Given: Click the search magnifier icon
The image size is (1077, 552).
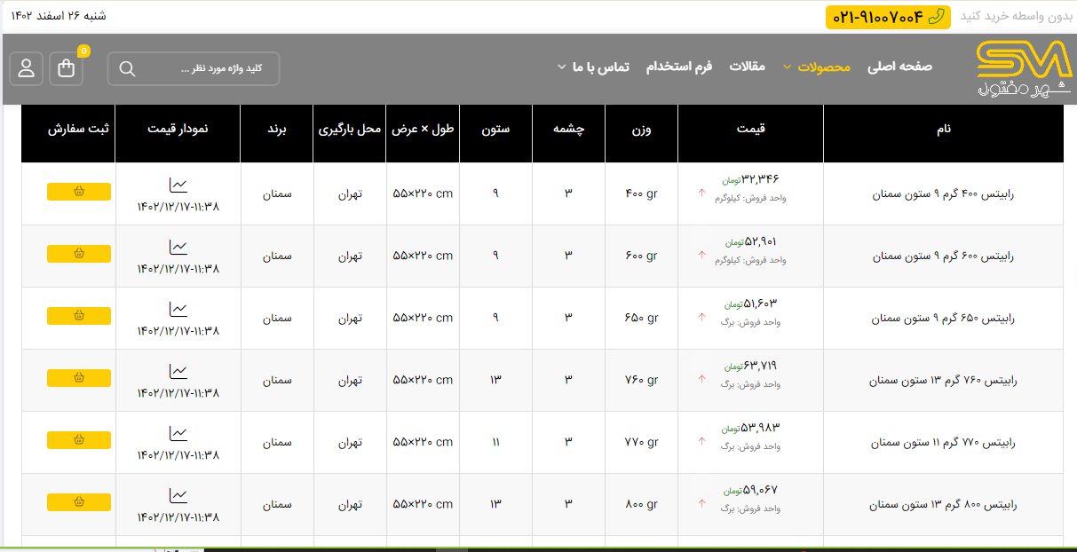Looking at the screenshot, I should pyautogui.click(x=127, y=69).
